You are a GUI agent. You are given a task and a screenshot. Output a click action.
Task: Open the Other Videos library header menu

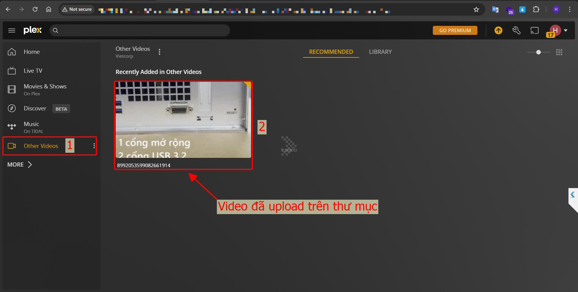point(159,52)
